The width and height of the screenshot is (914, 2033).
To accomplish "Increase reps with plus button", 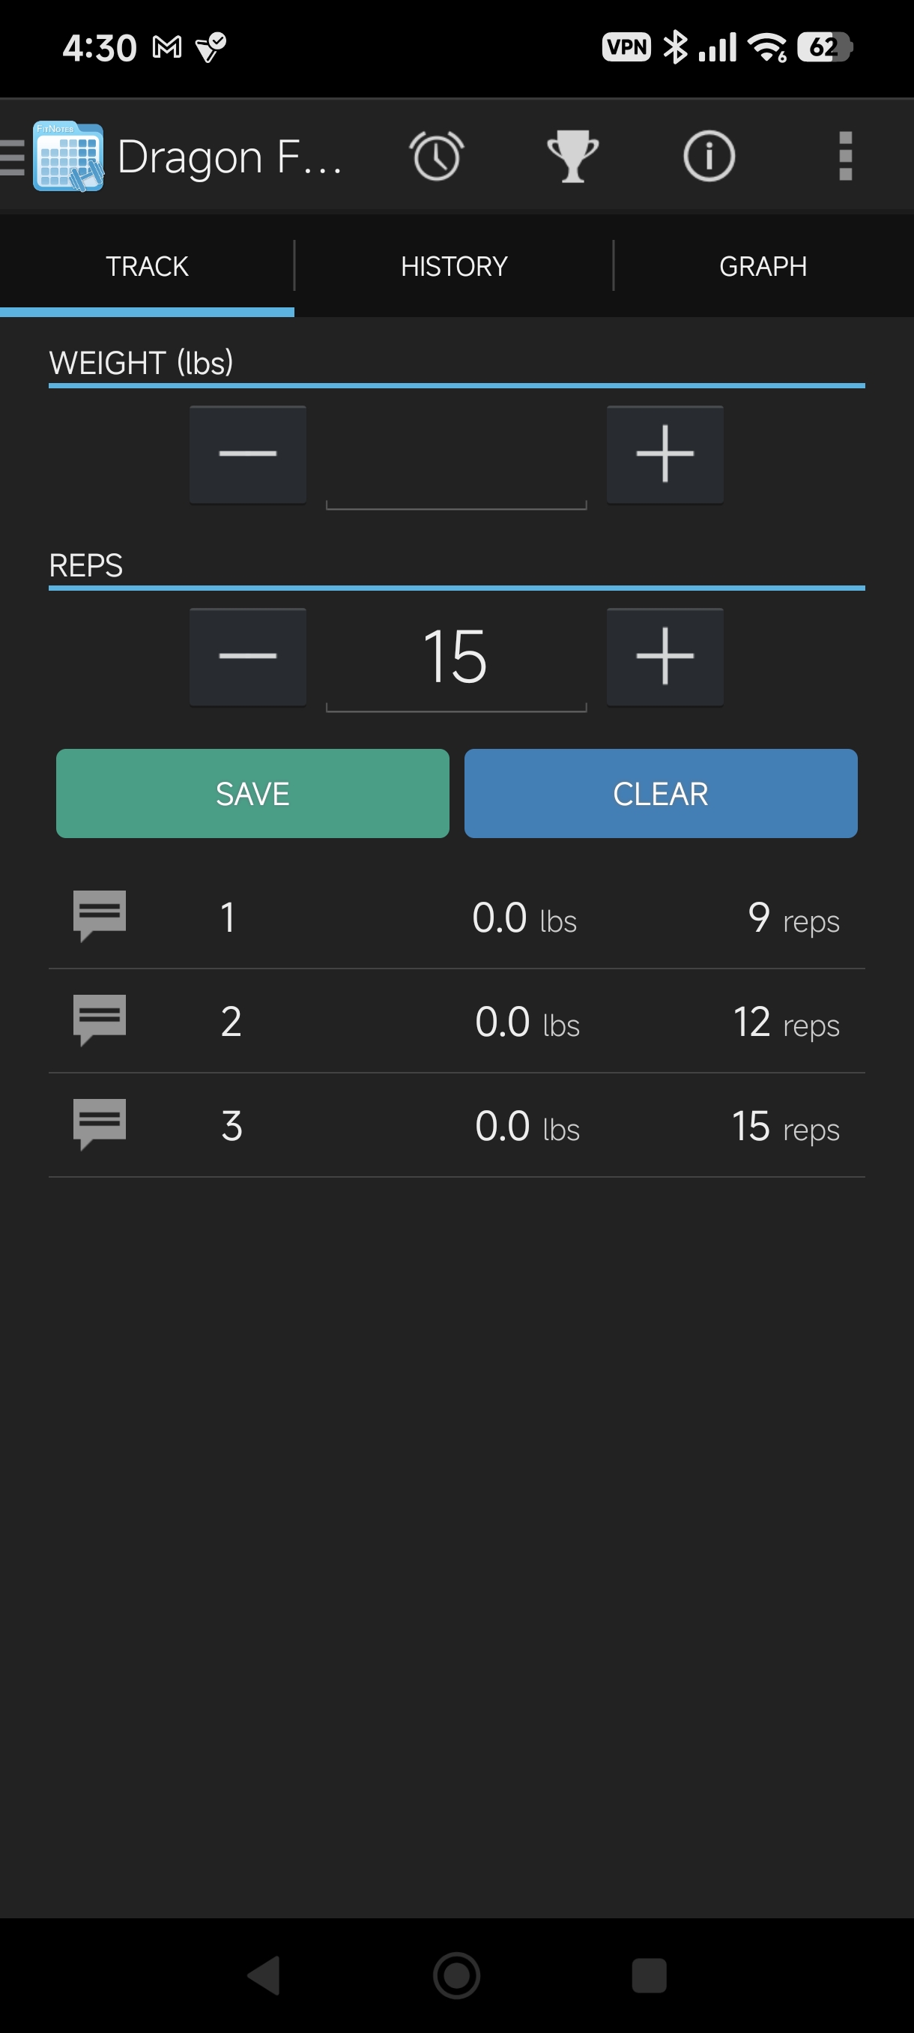I will tap(665, 657).
